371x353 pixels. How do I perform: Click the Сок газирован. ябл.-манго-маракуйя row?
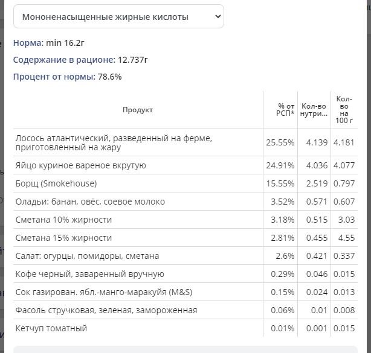[185, 292]
